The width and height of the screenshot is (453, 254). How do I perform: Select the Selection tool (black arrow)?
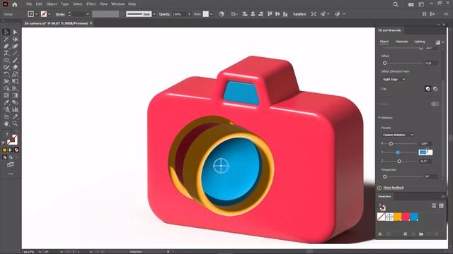click(6, 32)
